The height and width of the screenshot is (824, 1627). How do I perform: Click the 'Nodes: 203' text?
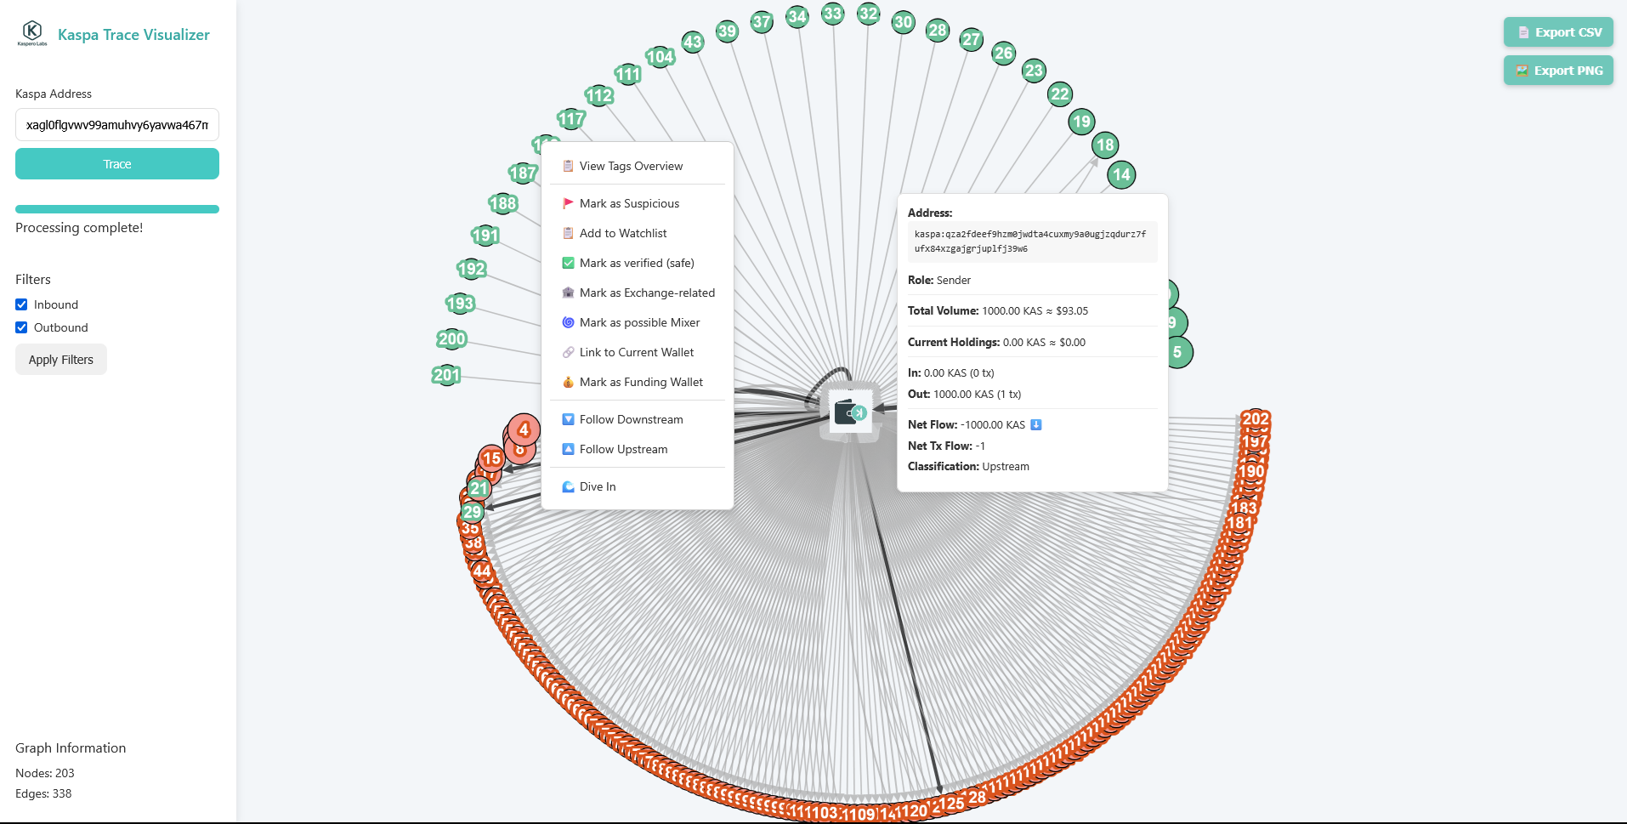[45, 773]
